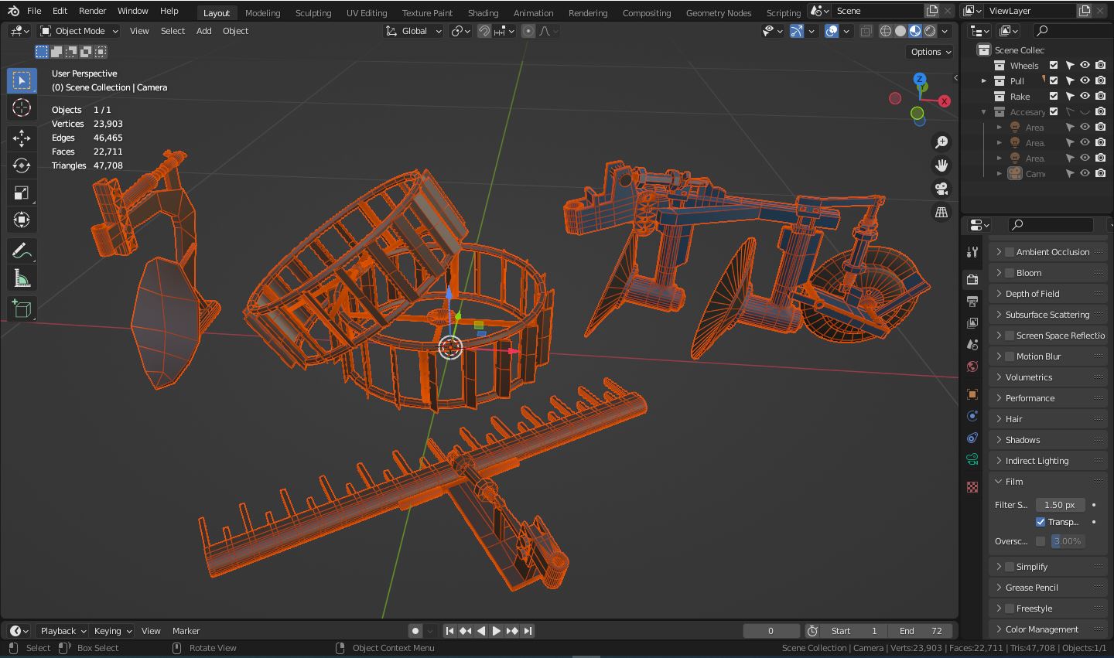1114x658 pixels.
Task: Toggle proportional editing button
Action: pos(528,31)
